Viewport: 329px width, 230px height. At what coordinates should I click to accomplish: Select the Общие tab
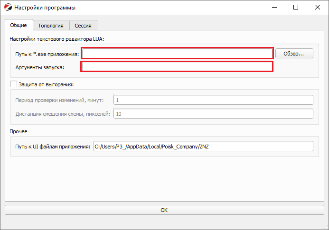[x=19, y=25]
